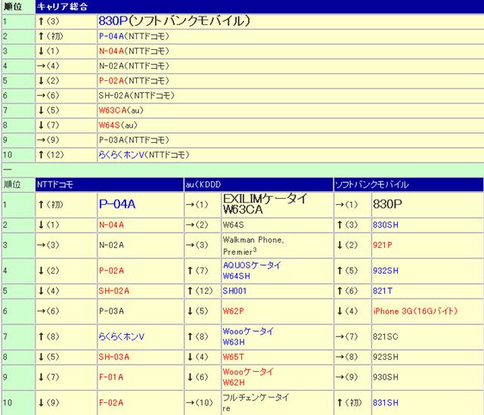This screenshot has height=415, width=484.
Task: Select Woooケータイ W62H entry
Action: point(248,377)
